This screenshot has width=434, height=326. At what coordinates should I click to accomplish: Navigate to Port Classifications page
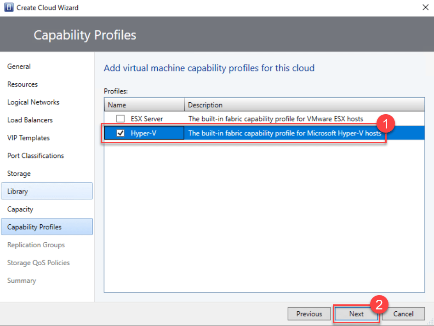click(35, 156)
